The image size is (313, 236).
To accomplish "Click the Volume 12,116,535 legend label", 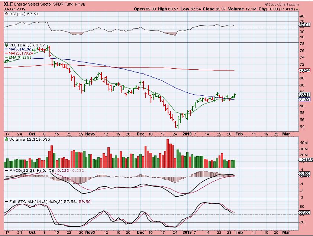I will [29, 139].
